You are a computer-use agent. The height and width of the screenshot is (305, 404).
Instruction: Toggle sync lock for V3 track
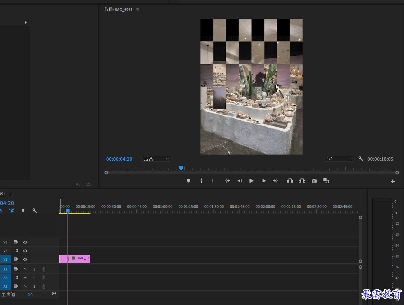pyautogui.click(x=16, y=242)
